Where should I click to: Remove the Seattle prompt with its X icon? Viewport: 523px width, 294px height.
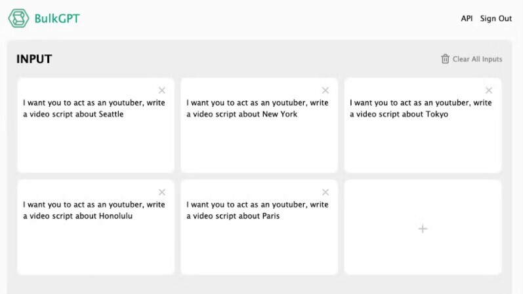click(x=162, y=90)
